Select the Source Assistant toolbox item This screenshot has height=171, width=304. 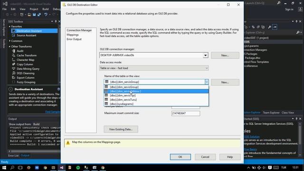pos(27,35)
